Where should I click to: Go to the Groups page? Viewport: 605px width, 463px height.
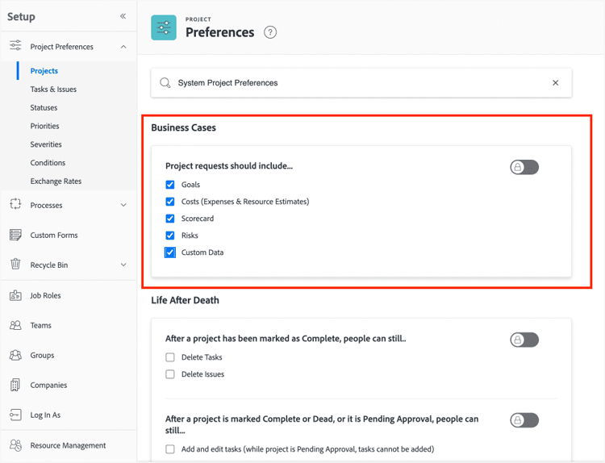click(x=42, y=356)
